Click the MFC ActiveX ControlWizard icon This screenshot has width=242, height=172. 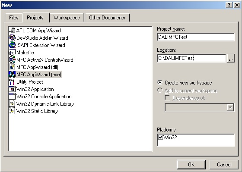[x=12, y=60]
